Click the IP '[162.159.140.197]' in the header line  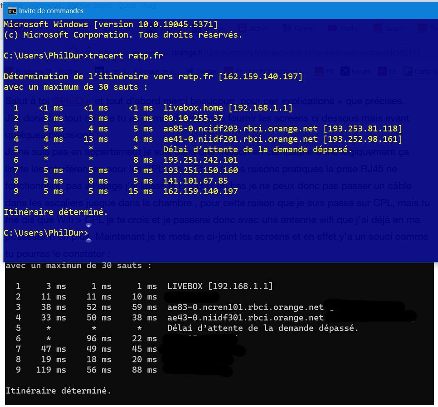coord(260,77)
